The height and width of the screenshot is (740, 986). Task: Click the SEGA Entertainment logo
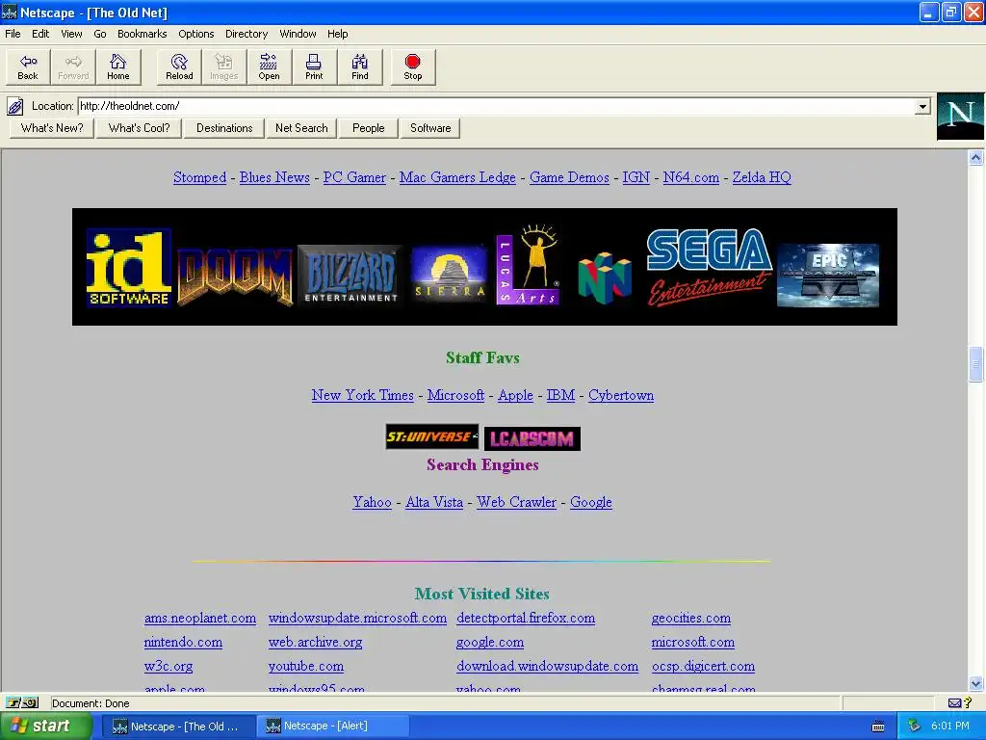(x=709, y=268)
